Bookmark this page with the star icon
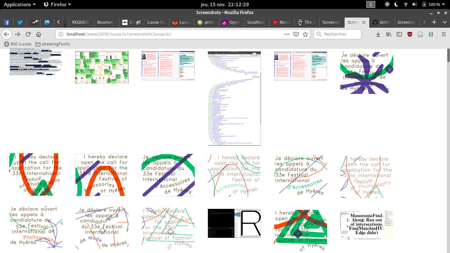The image size is (450, 253). coord(305,34)
